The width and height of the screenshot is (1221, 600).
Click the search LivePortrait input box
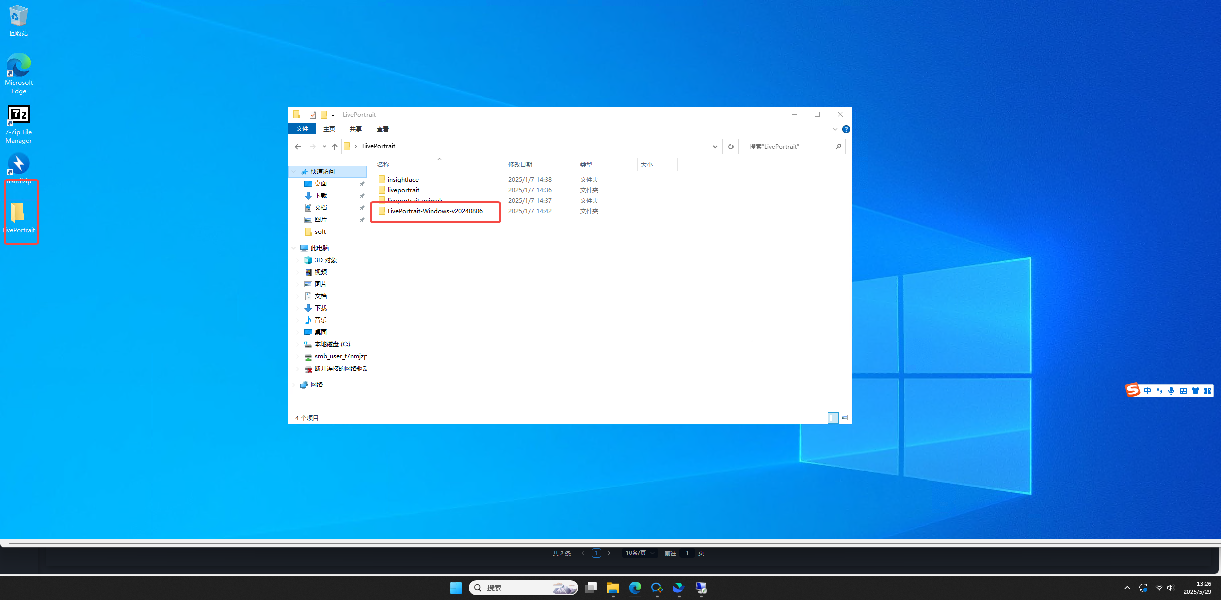(789, 147)
